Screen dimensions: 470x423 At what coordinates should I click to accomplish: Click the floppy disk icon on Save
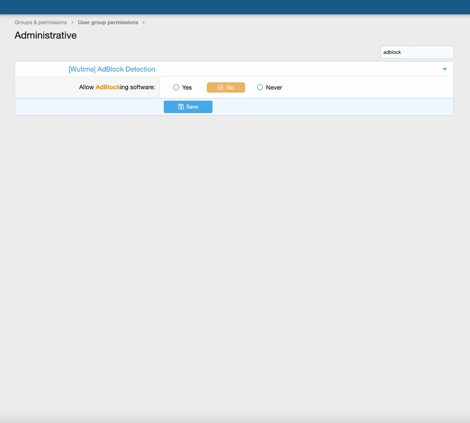point(181,107)
